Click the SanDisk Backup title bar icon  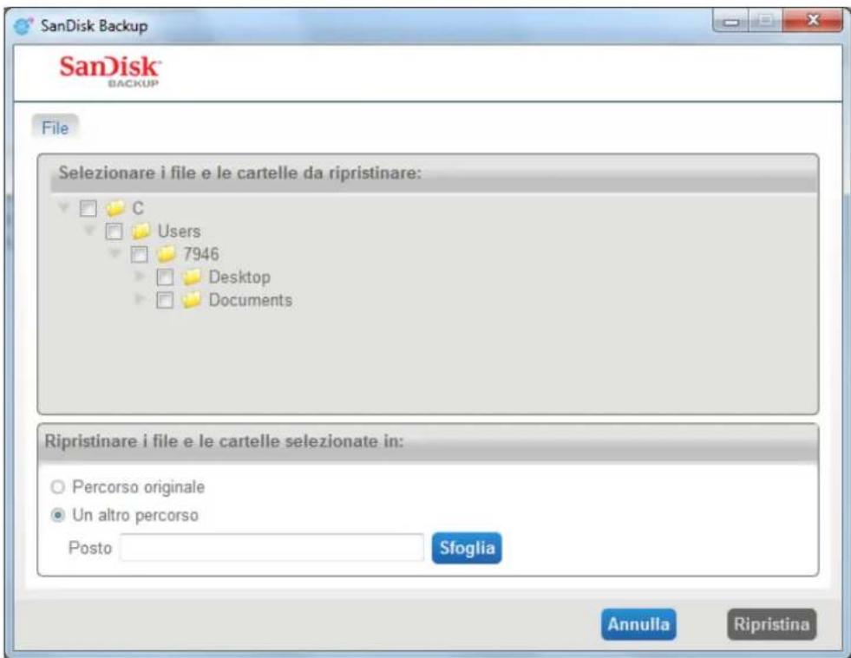(23, 25)
